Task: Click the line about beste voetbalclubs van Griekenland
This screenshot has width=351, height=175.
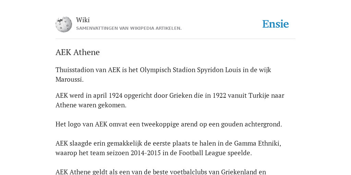Action: tap(161, 172)
